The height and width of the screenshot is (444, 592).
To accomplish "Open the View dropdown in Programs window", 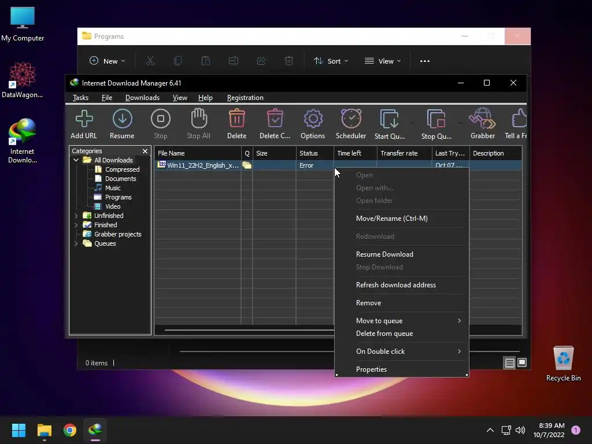I will point(383,61).
